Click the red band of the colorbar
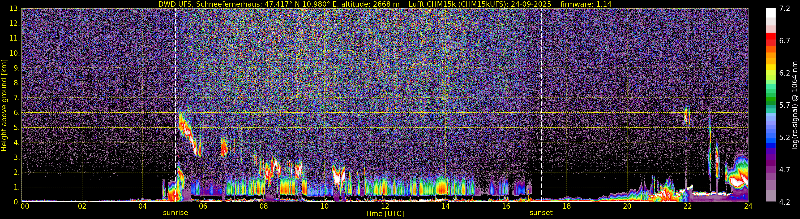Viewport: 800px width, 219px height. click(771, 37)
